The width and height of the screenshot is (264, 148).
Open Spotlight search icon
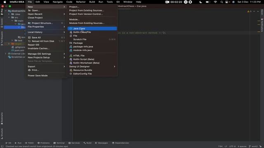222,2
